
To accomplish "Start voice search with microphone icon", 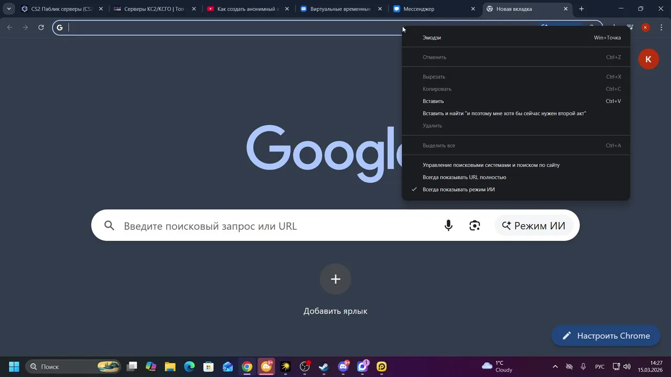I will tap(448, 226).
